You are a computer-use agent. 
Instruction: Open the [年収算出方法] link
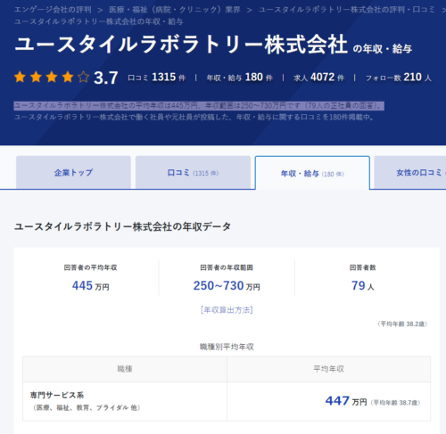pos(227,310)
